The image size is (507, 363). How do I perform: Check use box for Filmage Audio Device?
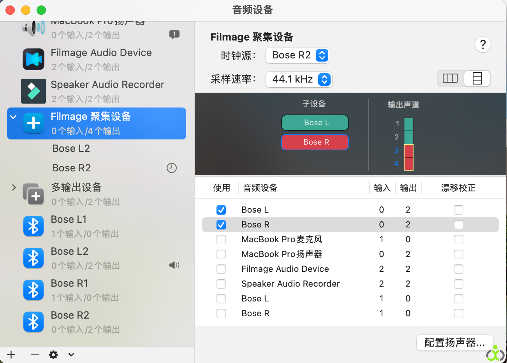(221, 269)
